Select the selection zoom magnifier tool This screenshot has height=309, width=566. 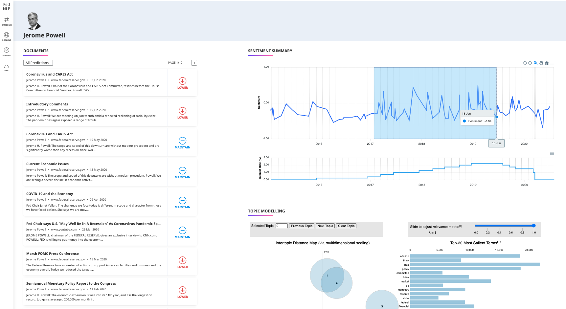pyautogui.click(x=535, y=63)
